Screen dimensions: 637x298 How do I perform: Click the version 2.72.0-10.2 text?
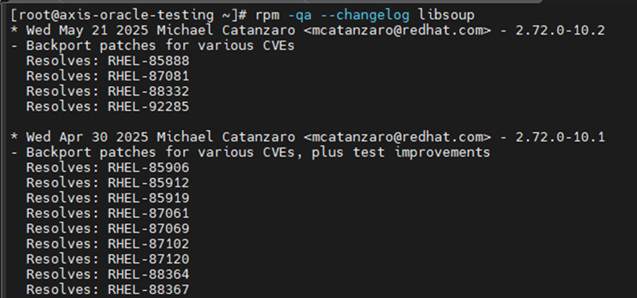560,30
